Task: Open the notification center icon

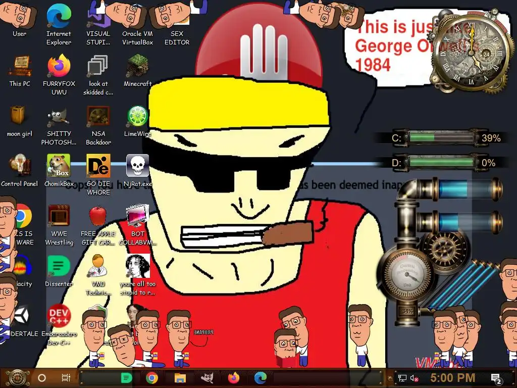Action: [x=496, y=378]
